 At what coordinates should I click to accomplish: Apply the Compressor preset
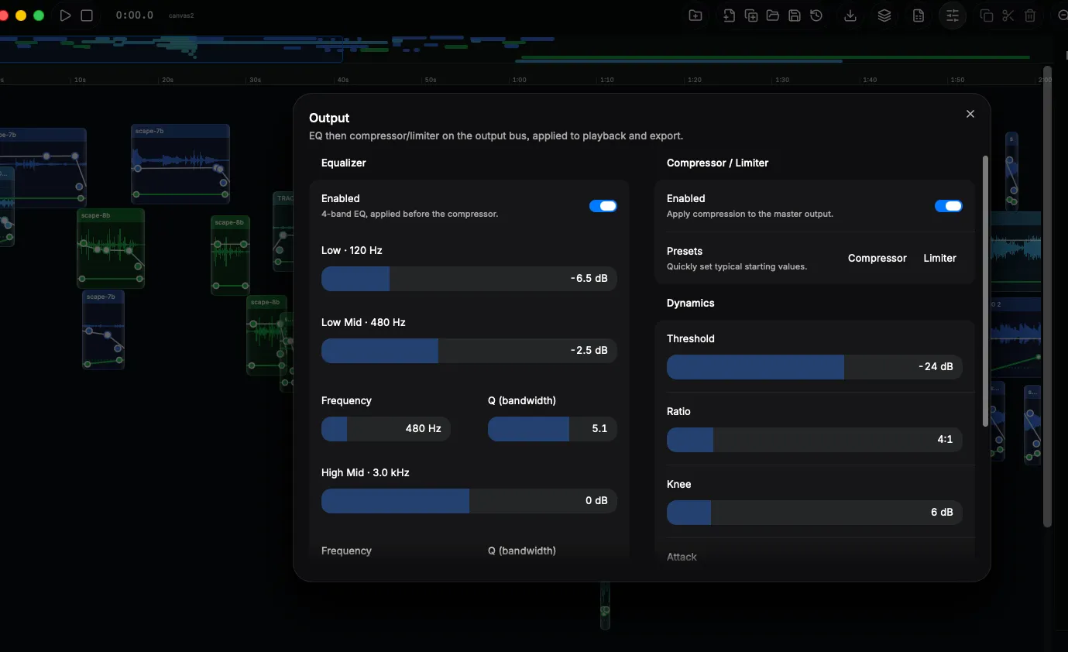tap(877, 258)
